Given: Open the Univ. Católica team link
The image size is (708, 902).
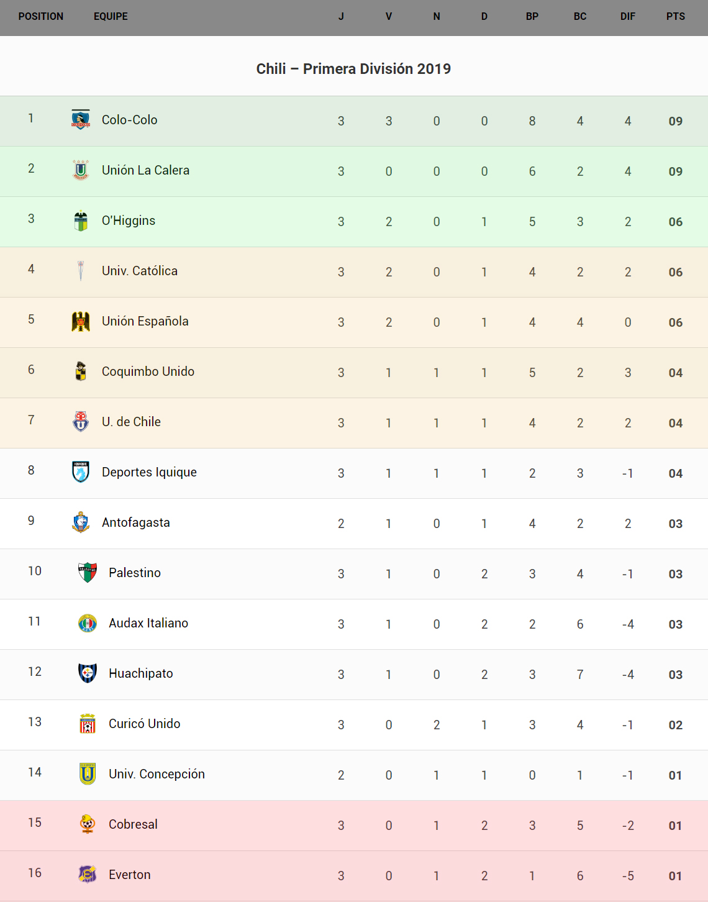Looking at the screenshot, I should click(x=140, y=271).
